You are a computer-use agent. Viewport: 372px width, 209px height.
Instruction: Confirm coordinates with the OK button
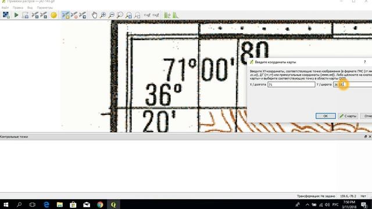coord(325,116)
